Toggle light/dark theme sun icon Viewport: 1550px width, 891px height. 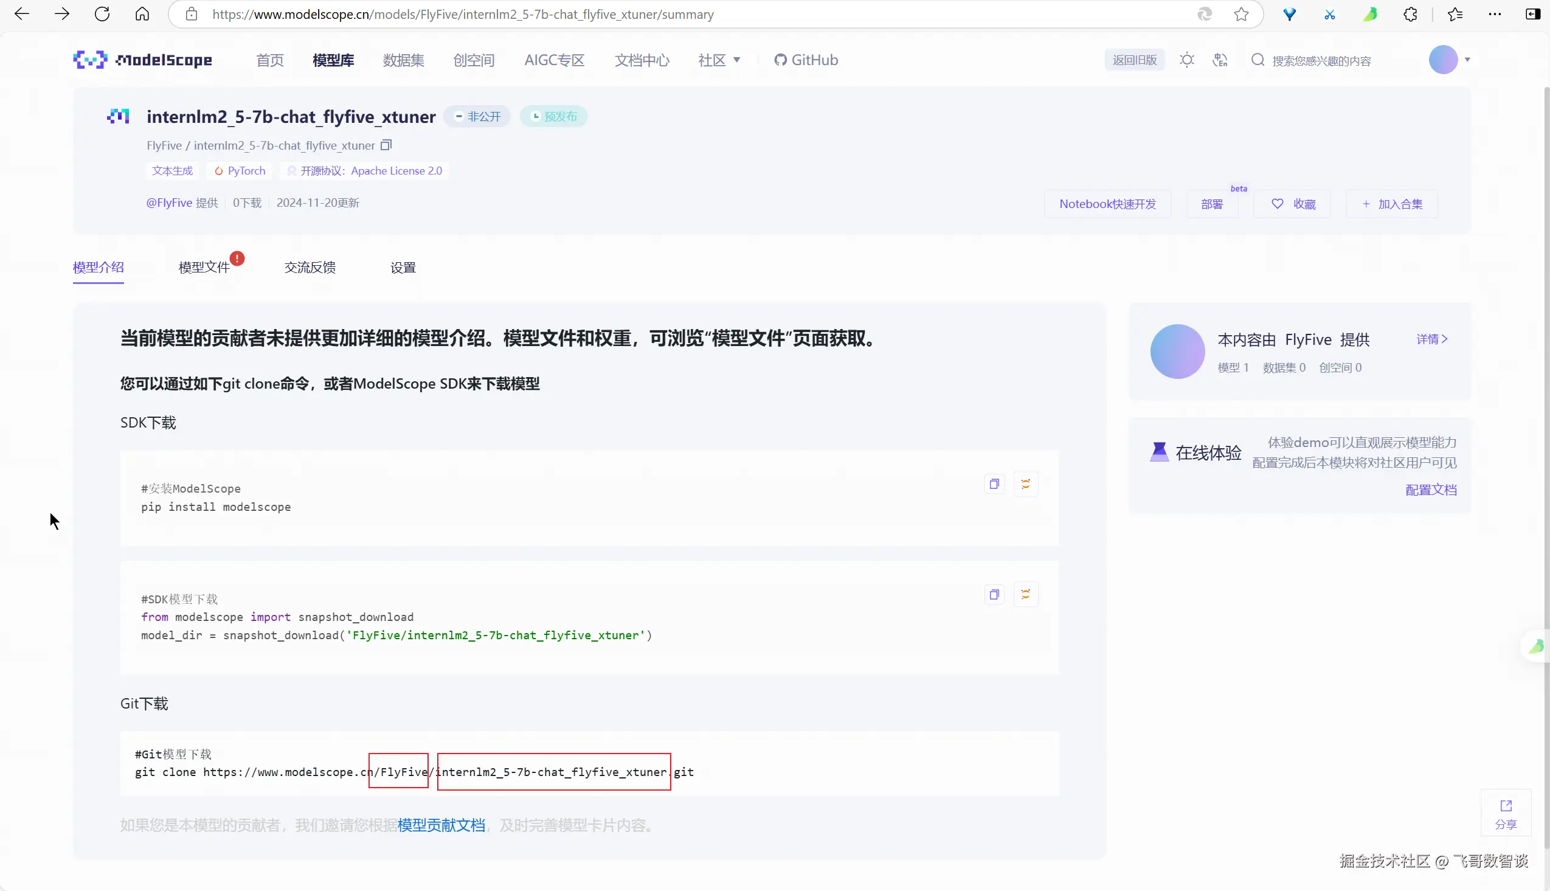[1186, 60]
